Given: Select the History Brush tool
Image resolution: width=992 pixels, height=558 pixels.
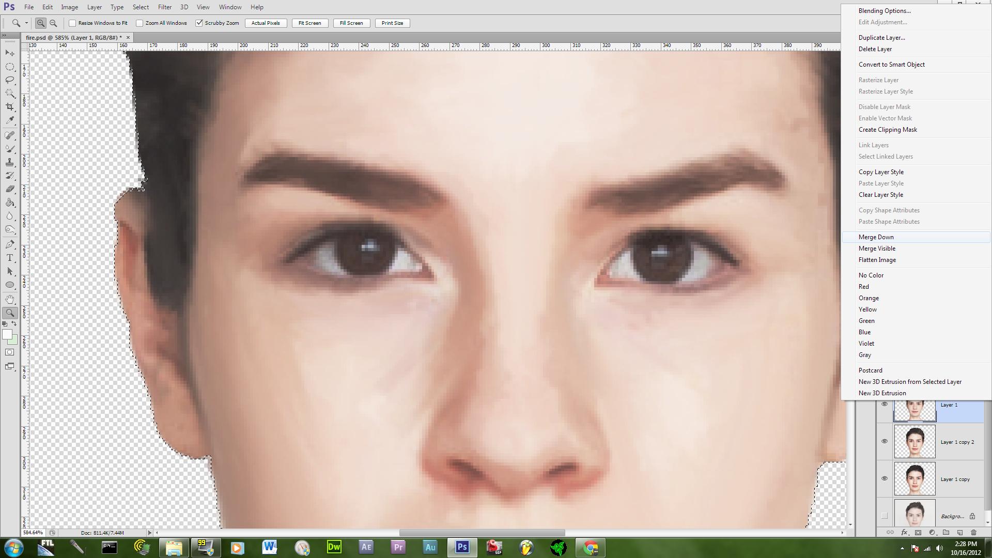Looking at the screenshot, I should pyautogui.click(x=10, y=176).
